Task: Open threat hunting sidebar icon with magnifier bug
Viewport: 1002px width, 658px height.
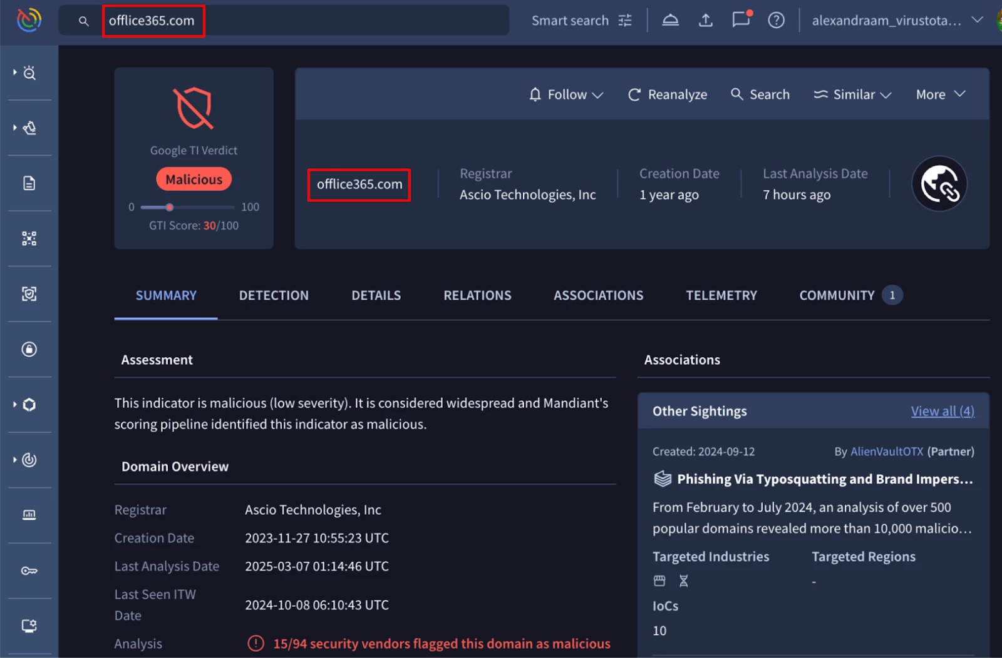Action: tap(29, 73)
